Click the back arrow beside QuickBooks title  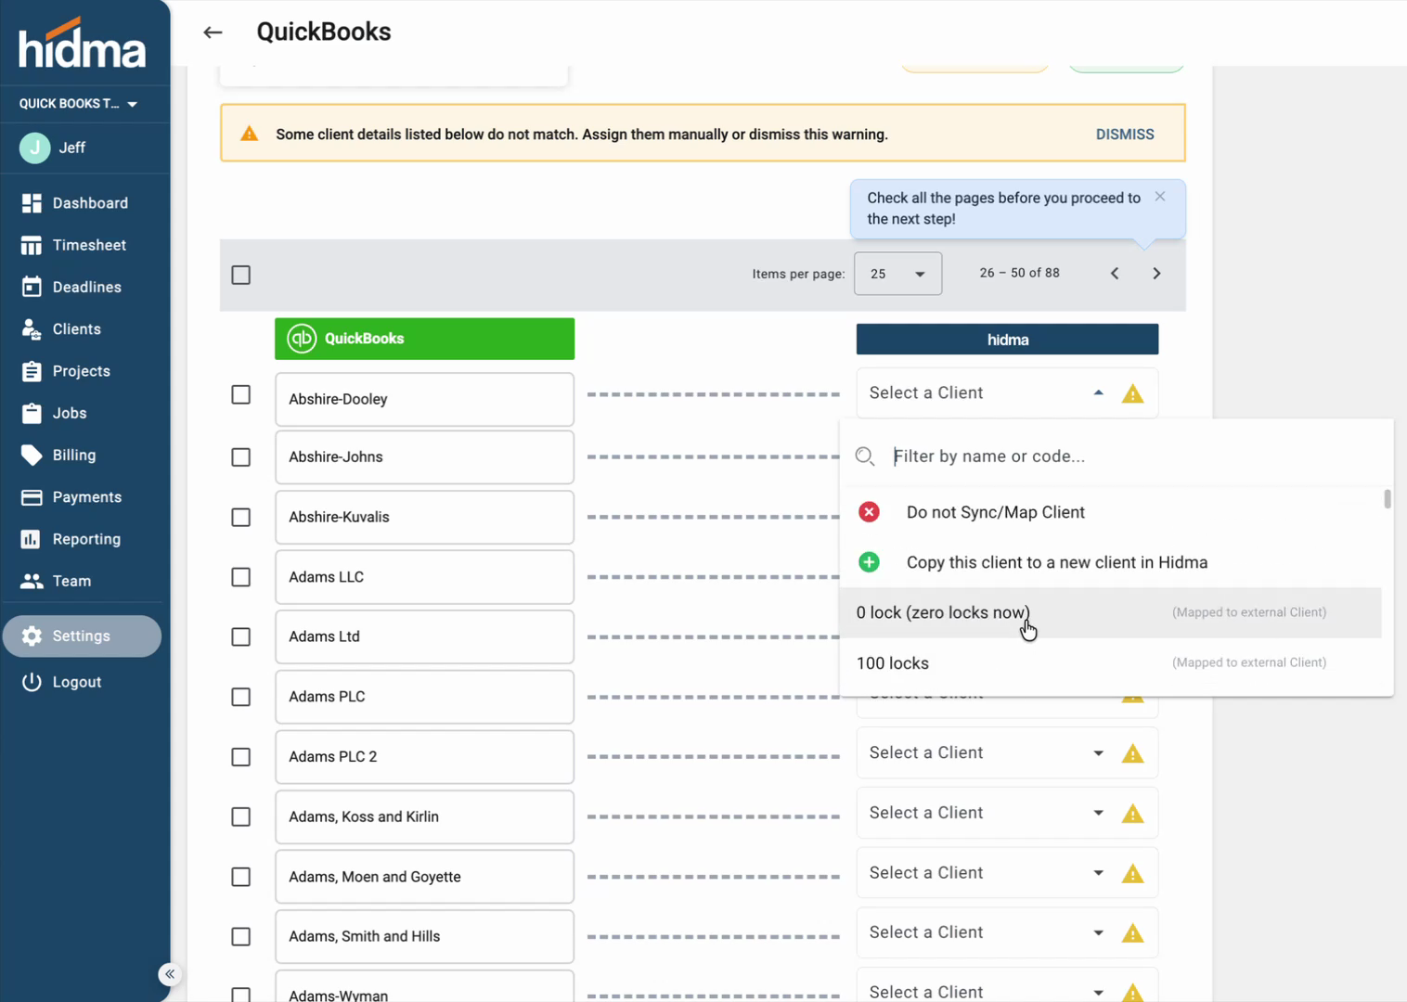(213, 32)
